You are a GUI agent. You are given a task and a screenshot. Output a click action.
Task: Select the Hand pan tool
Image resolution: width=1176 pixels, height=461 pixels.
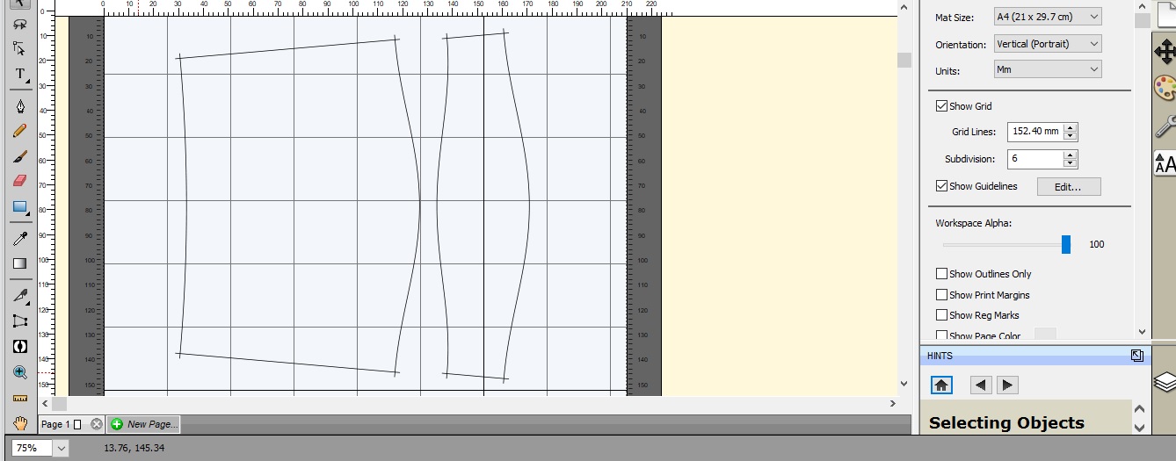pos(19,423)
